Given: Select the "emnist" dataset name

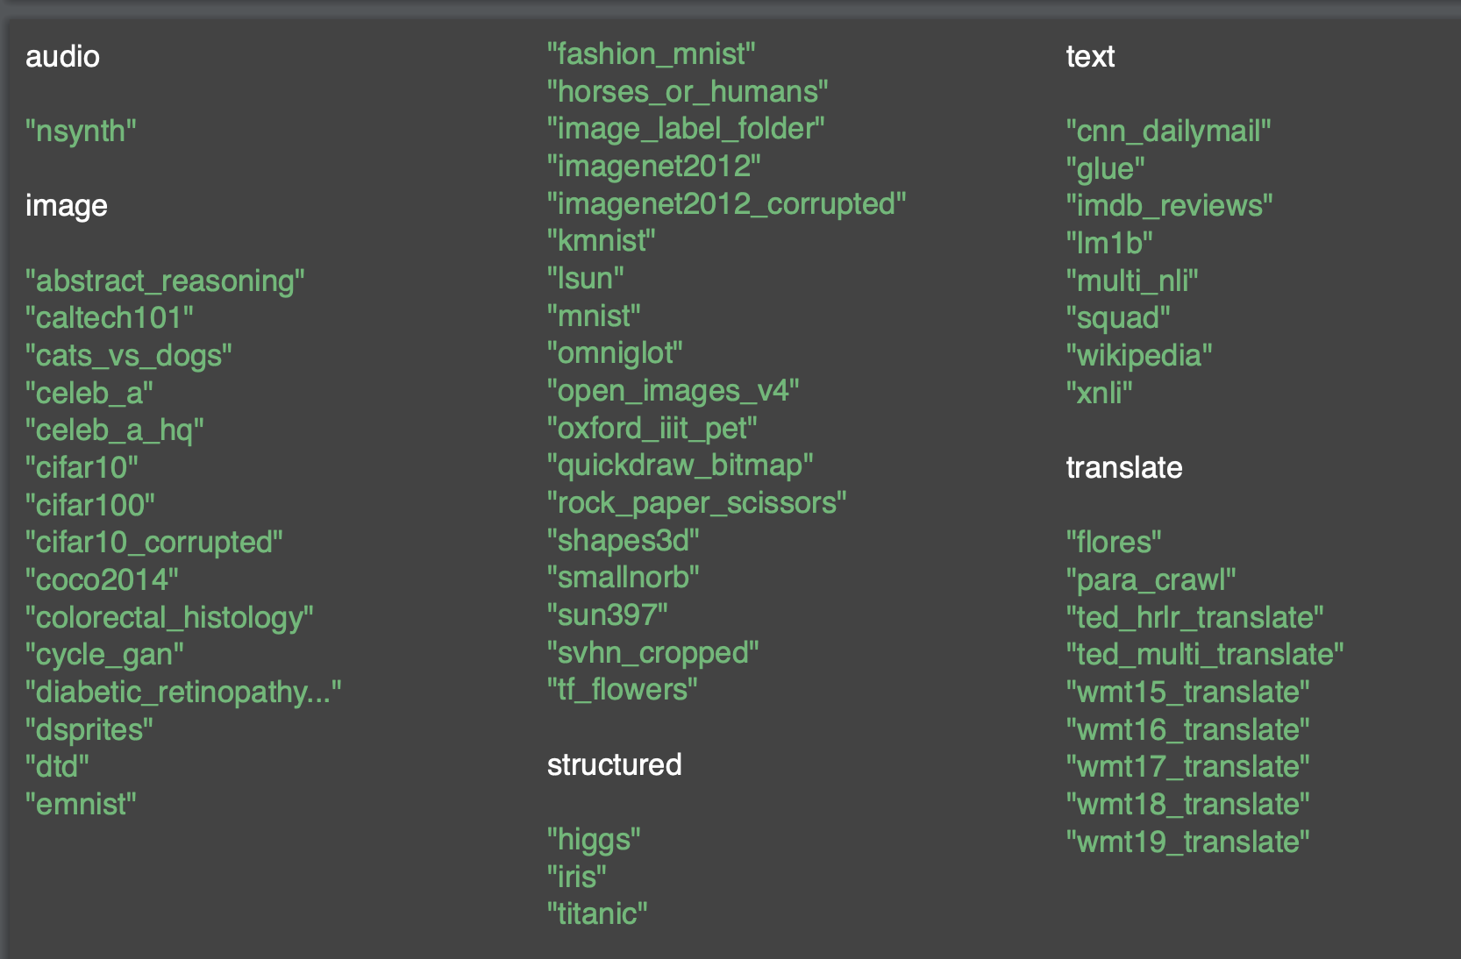Looking at the screenshot, I should pos(81,805).
